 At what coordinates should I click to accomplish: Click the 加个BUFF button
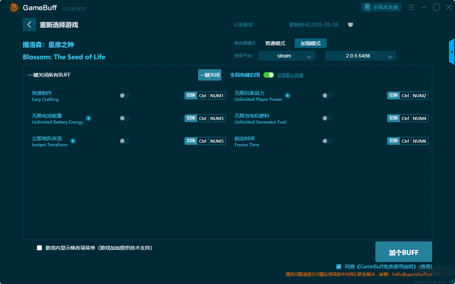tap(404, 252)
